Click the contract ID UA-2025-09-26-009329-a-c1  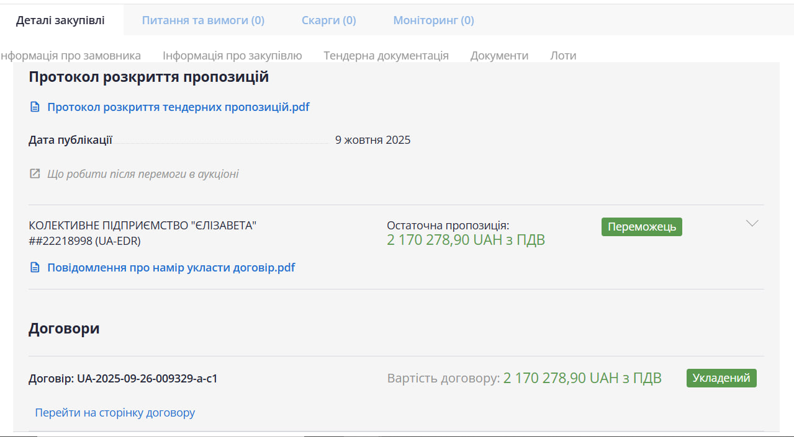click(x=147, y=378)
